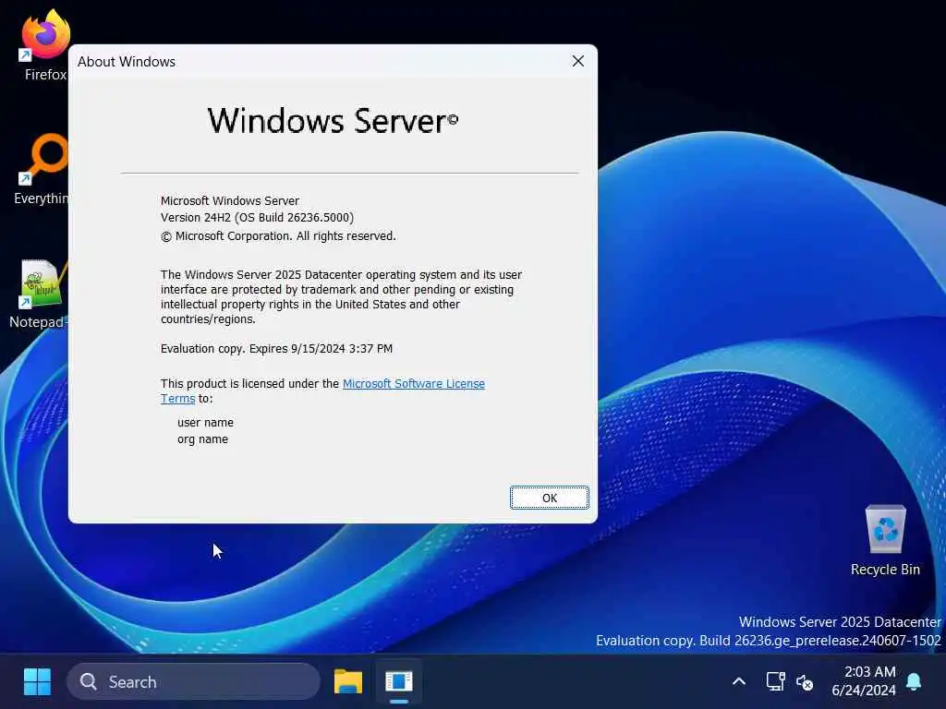Image resolution: width=946 pixels, height=709 pixels.
Task: Open the network status tray icon
Action: [775, 682]
